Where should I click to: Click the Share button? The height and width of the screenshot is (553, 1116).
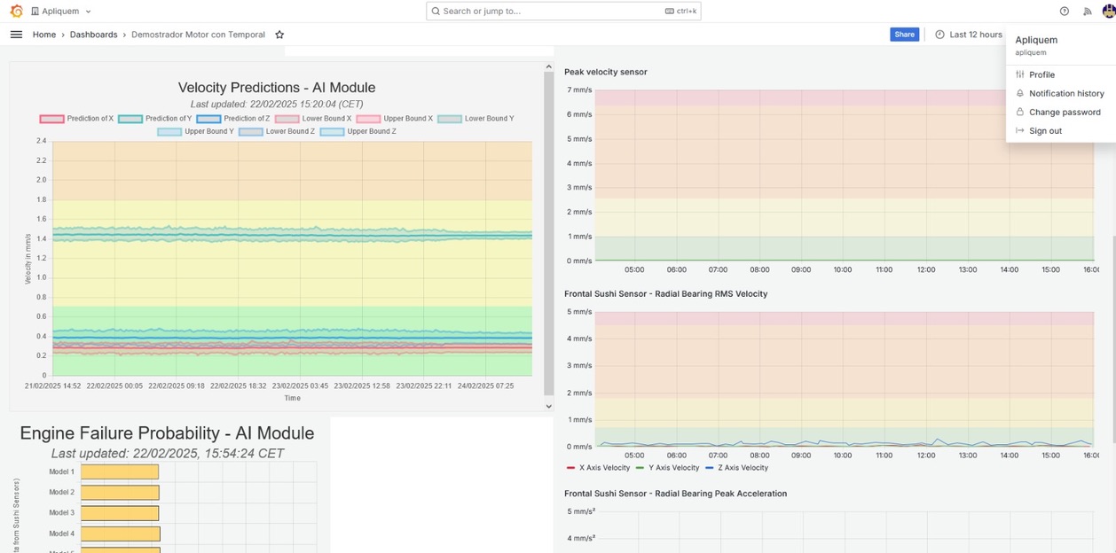click(904, 35)
